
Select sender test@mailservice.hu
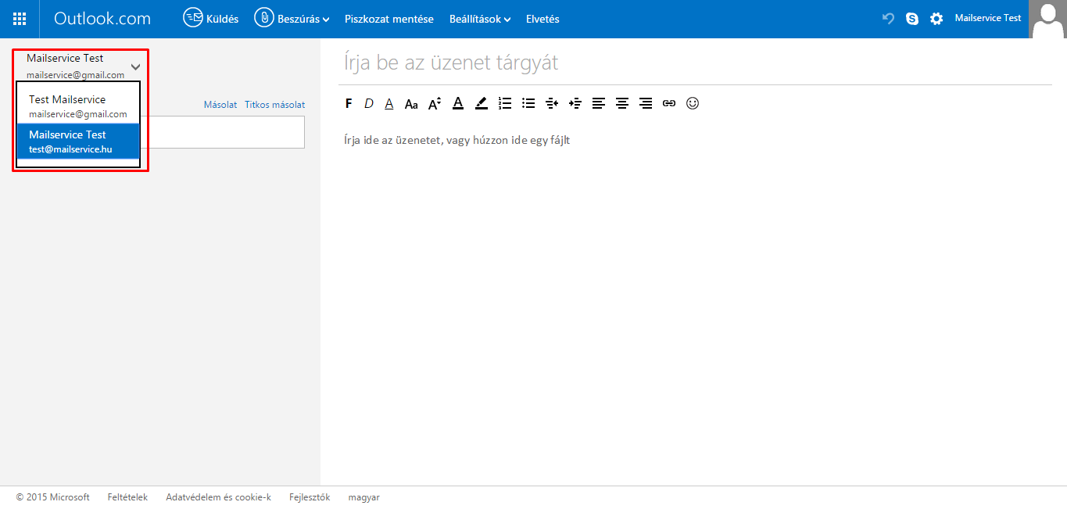78,142
